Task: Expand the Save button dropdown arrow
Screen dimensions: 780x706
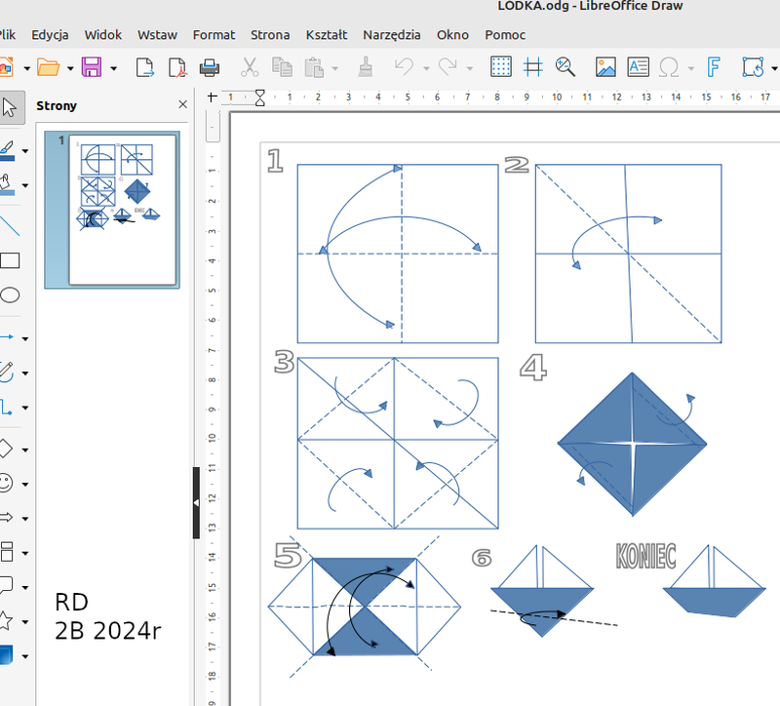Action: click(x=114, y=68)
